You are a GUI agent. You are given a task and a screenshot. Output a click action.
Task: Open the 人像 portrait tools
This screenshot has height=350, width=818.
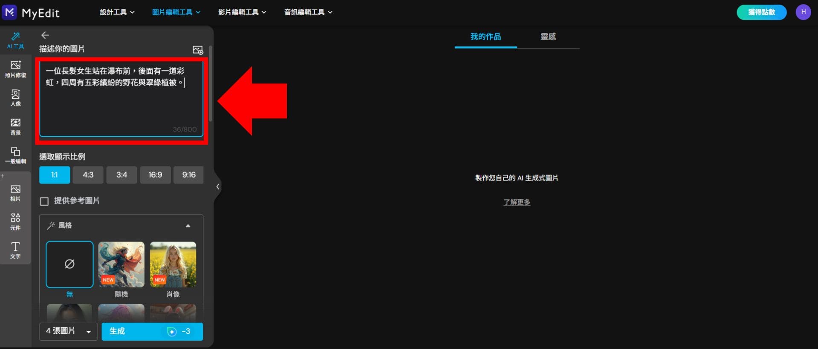point(15,98)
